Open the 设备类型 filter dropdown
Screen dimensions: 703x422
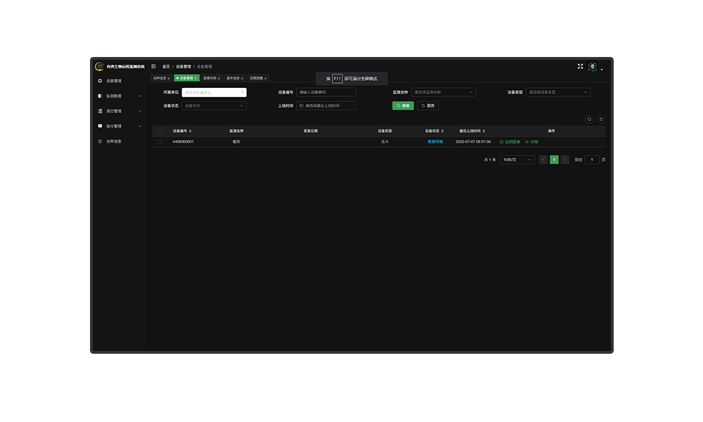tap(558, 92)
